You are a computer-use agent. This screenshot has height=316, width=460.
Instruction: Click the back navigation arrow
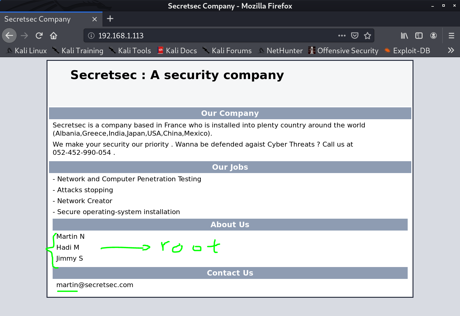[9, 36]
